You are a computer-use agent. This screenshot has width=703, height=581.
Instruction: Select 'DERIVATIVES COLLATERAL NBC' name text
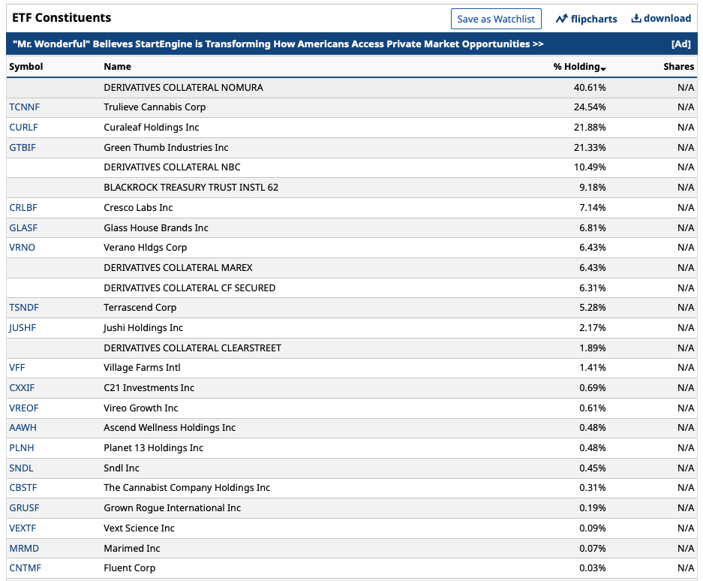pyautogui.click(x=172, y=167)
